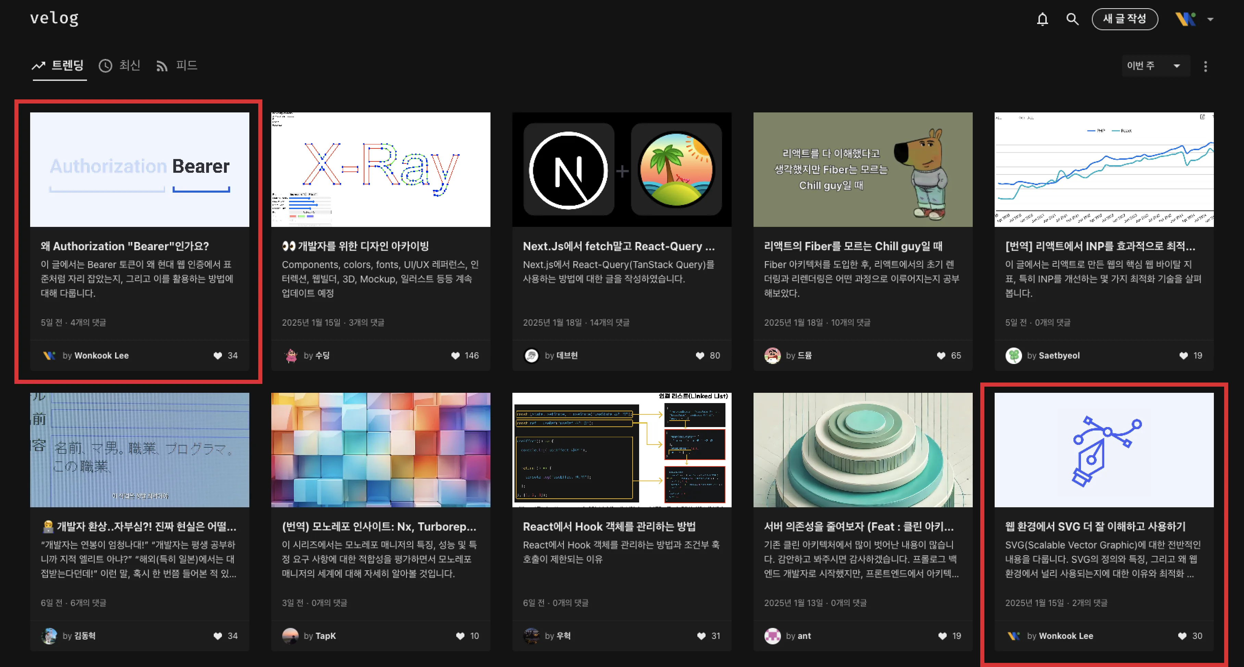Switch to the 최신 tab

tap(120, 65)
